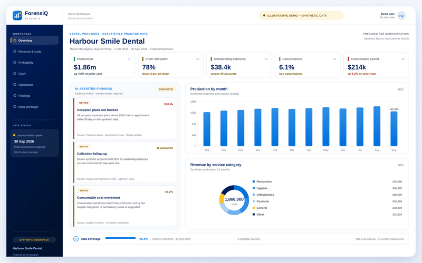This screenshot has height=263, width=422.
Task: Click the circle icon beside Cash
Action: tap(15, 73)
